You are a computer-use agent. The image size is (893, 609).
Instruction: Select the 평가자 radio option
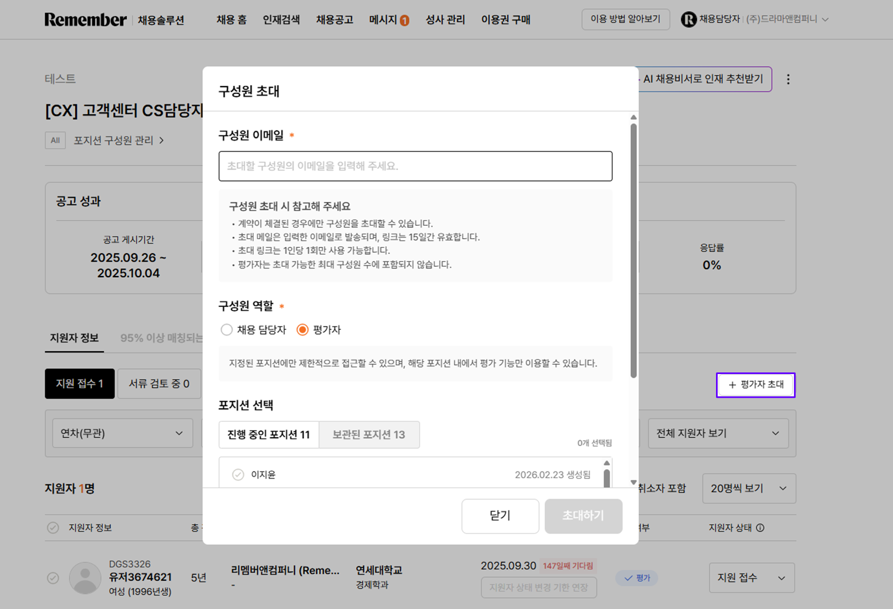[303, 330]
